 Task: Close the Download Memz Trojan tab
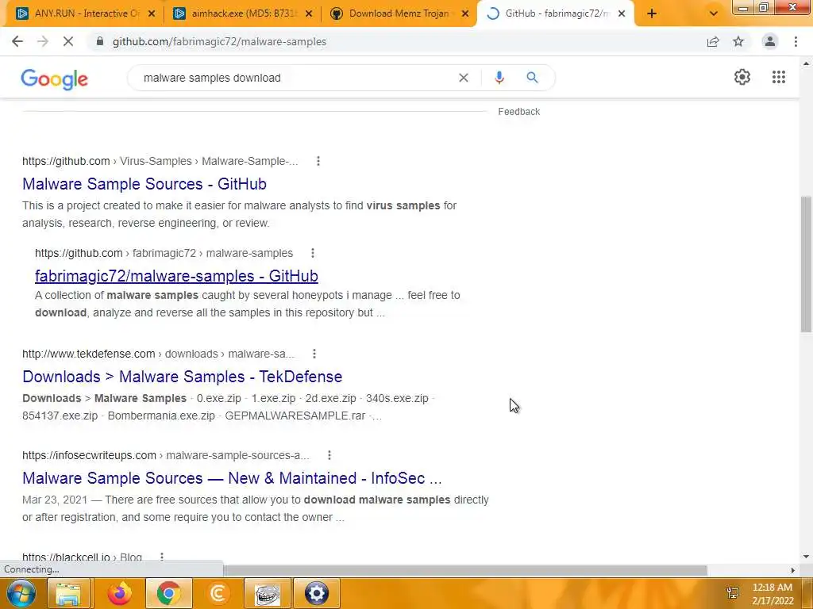tap(465, 13)
